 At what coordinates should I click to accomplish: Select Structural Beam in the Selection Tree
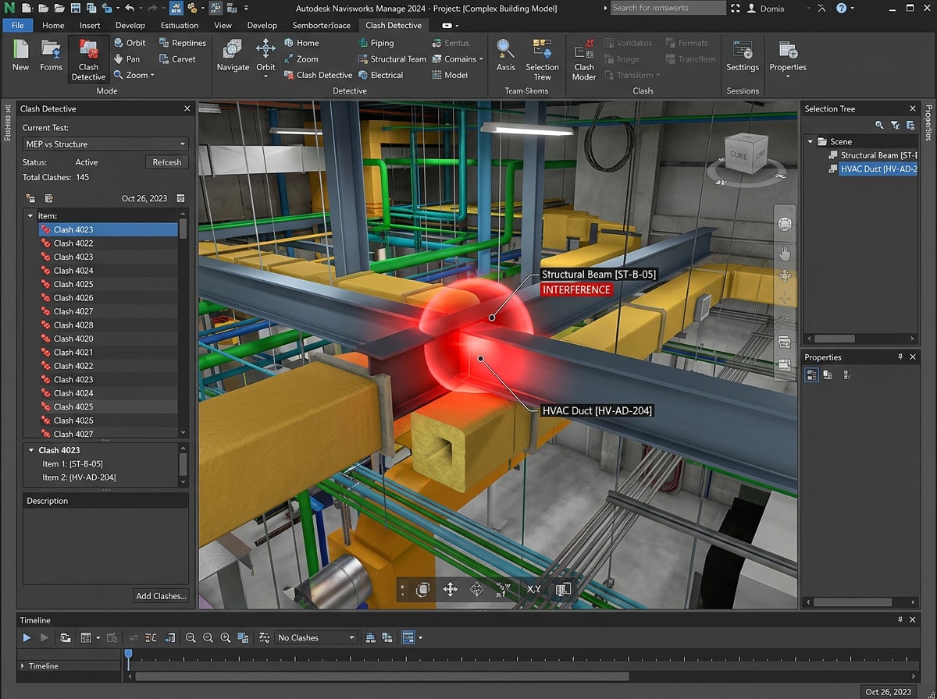871,155
